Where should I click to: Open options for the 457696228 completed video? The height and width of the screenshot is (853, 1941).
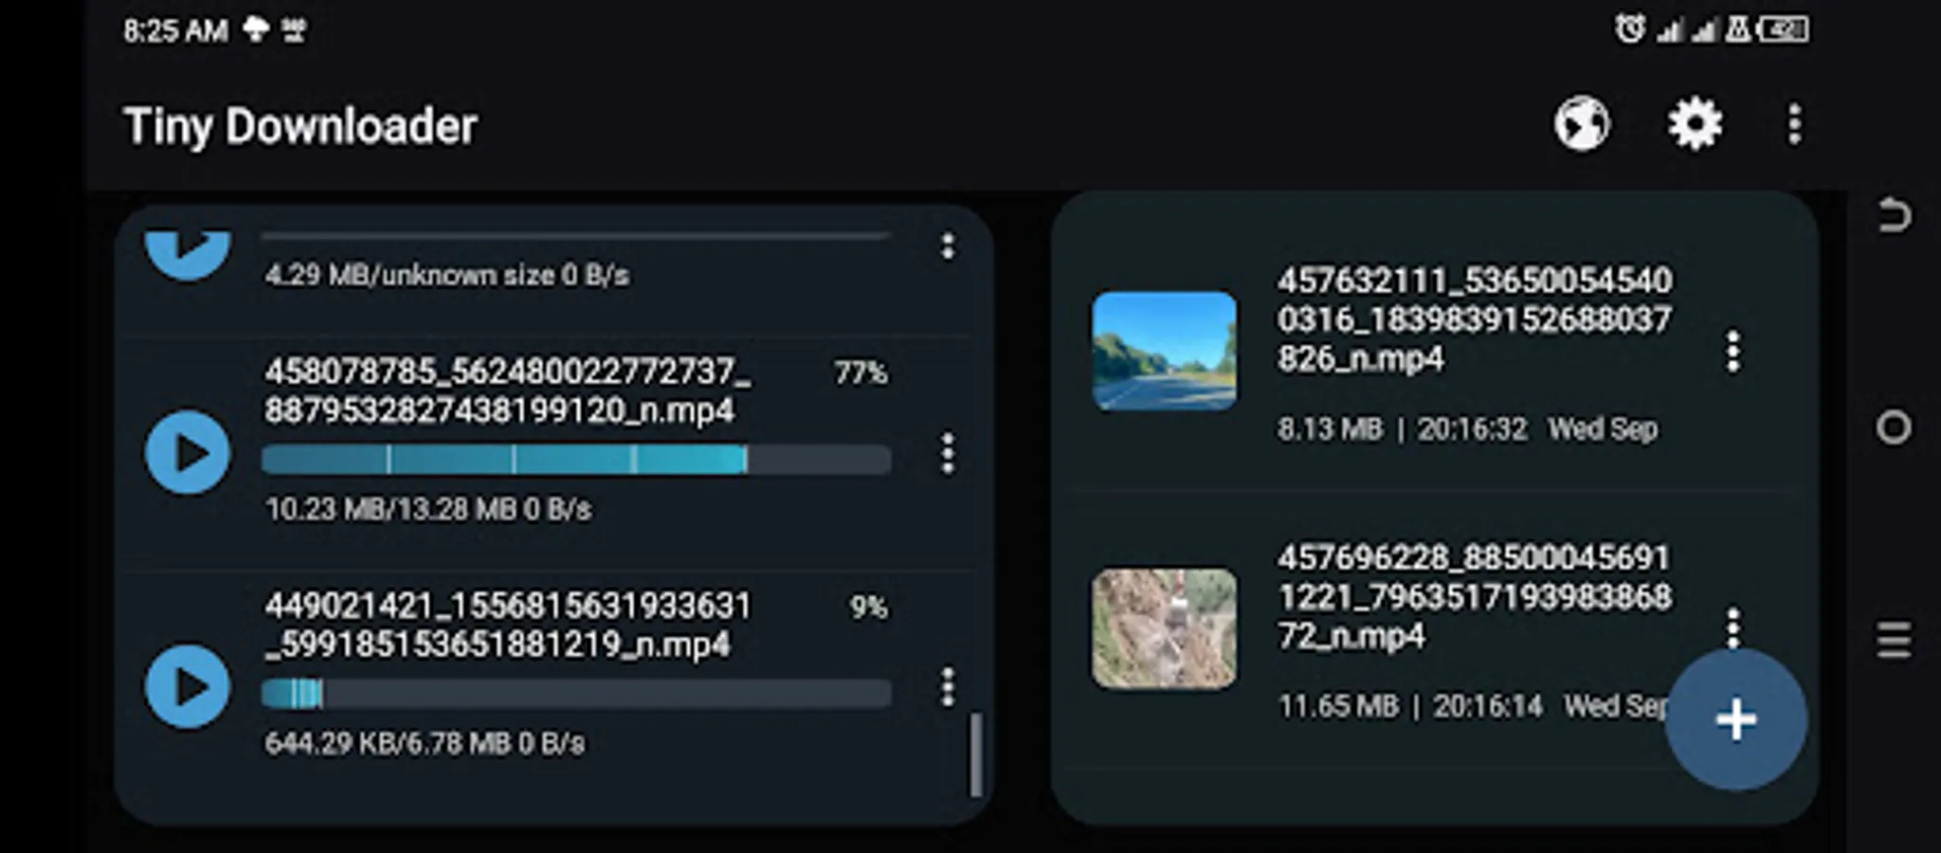click(1734, 626)
